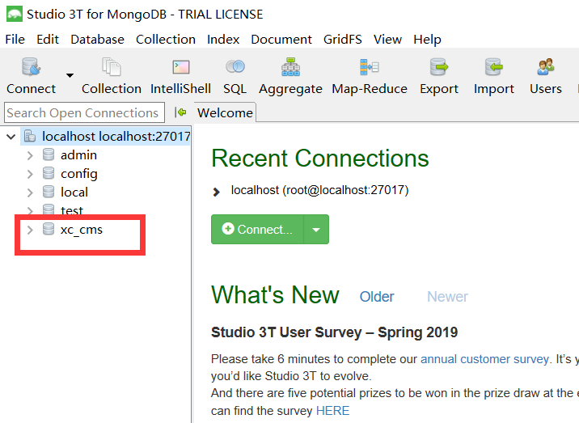Select the test database label
The image size is (579, 423).
pos(72,209)
